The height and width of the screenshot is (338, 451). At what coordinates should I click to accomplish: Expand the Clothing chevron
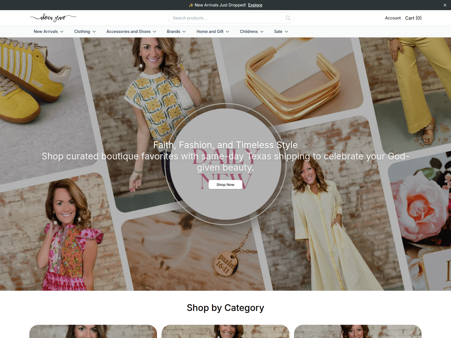[x=94, y=32]
